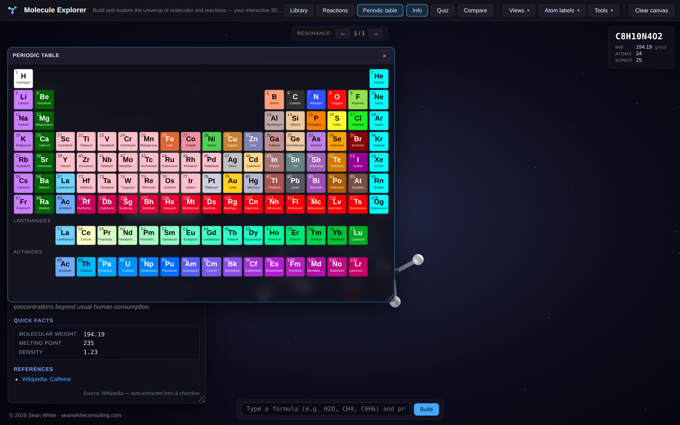Open the Views dropdown
This screenshot has width=680, height=425.
click(x=519, y=11)
